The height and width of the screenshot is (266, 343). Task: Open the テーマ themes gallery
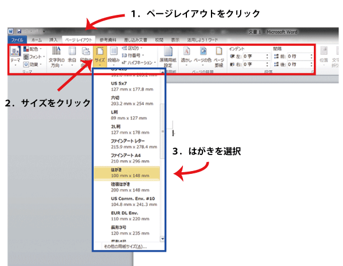15,56
